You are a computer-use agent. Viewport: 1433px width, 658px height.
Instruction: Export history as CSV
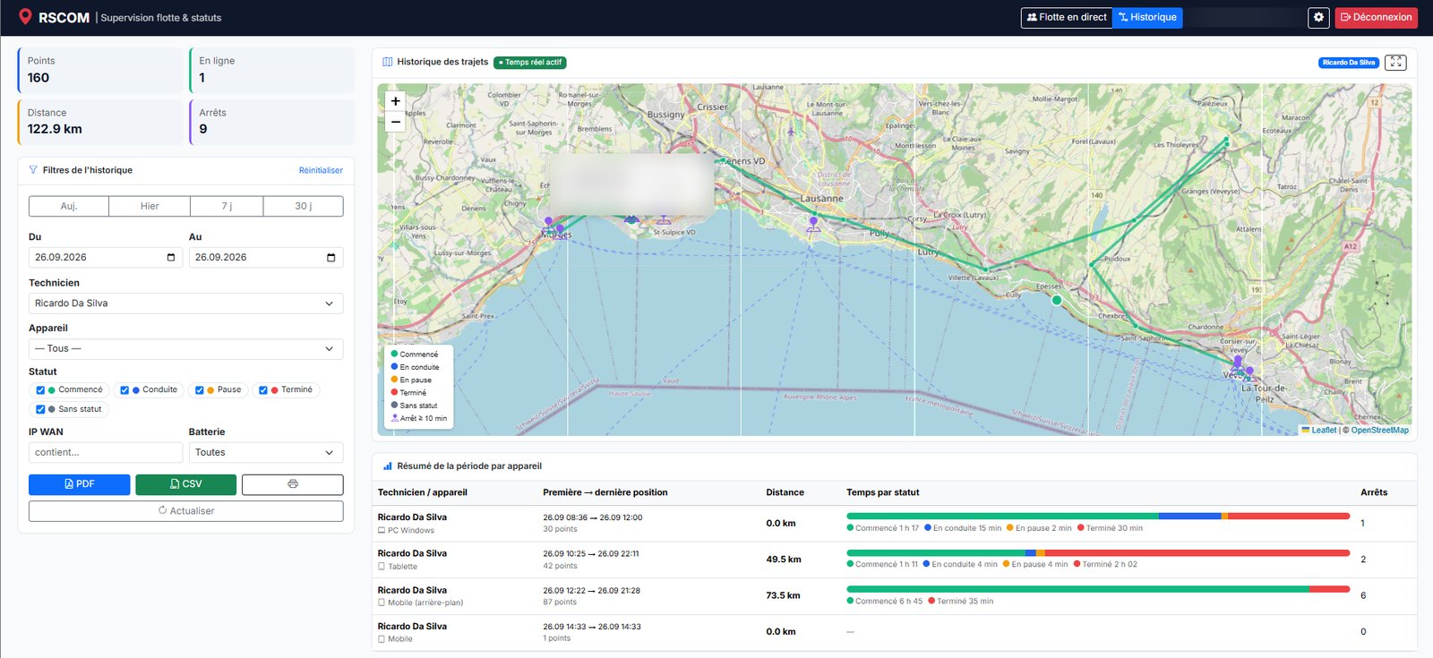[186, 484]
